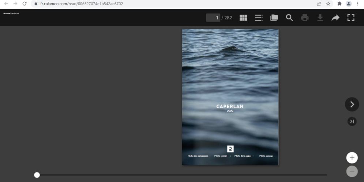Open the browser extensions puzzle icon
364x182 pixels.
339,4
